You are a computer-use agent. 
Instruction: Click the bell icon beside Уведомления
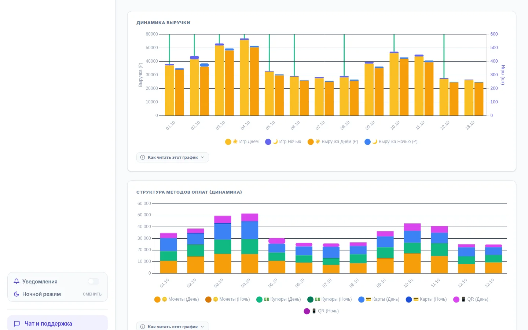pyautogui.click(x=16, y=281)
